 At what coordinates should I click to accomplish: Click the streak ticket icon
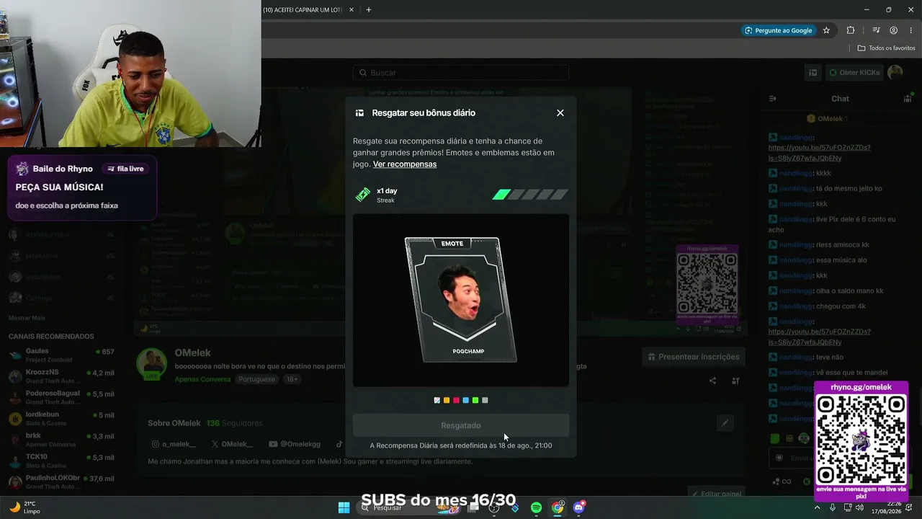pos(363,195)
